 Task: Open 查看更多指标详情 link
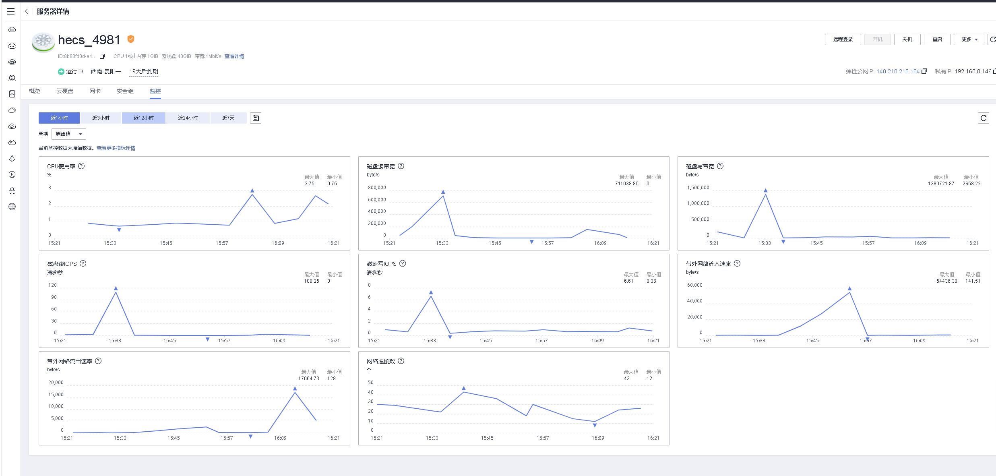tap(116, 148)
